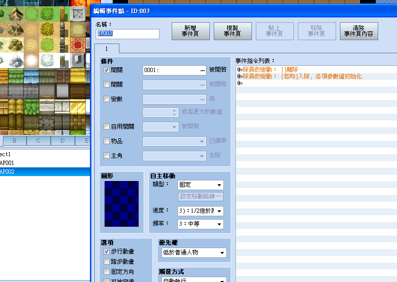
Task: Select the snow-capped mountain tile
Action: 15,60
